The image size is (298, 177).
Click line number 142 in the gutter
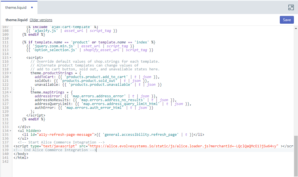[5, 161]
